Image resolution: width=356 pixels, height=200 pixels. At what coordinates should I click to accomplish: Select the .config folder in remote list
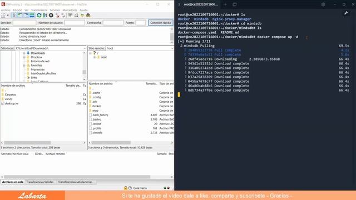[x=96, y=97]
